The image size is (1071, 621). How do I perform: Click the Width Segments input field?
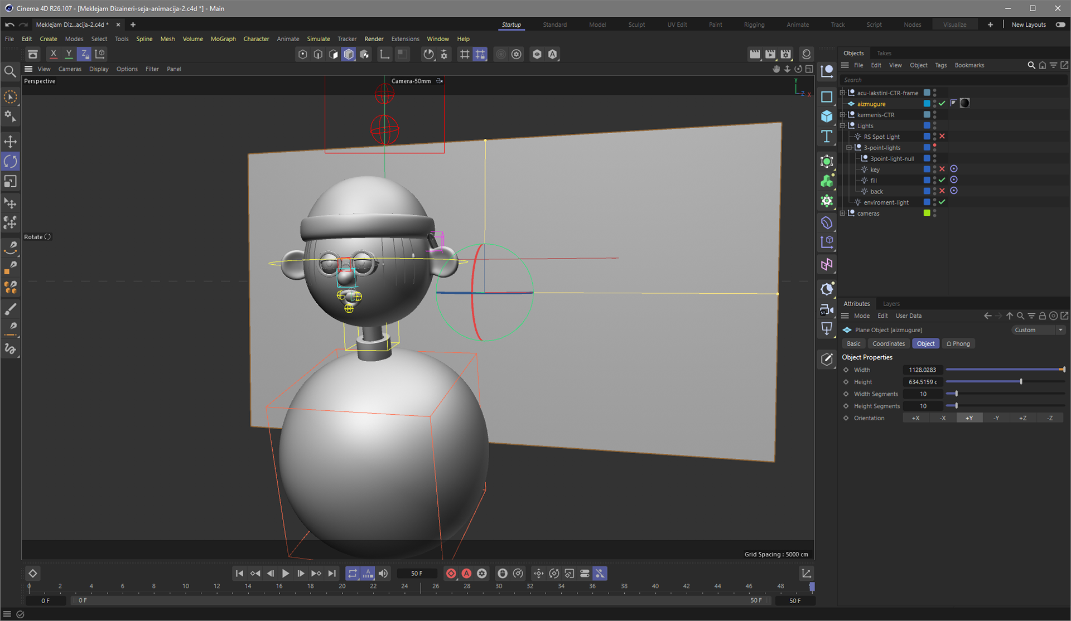(923, 394)
